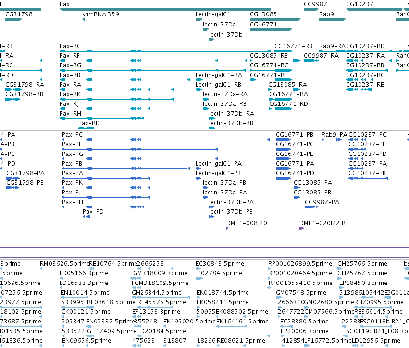The height and width of the screenshot is (348, 409).
Task: Select the RP001026899.5prime EST label
Action: tap(300, 264)
